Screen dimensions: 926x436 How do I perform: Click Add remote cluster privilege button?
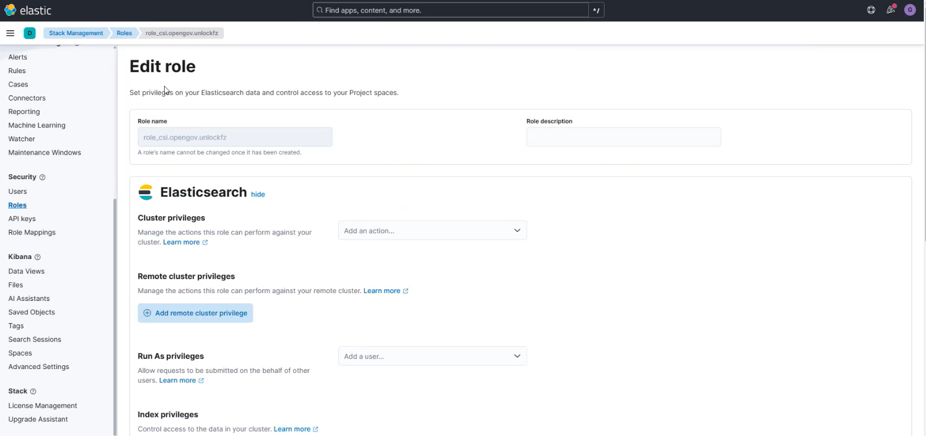pos(195,313)
